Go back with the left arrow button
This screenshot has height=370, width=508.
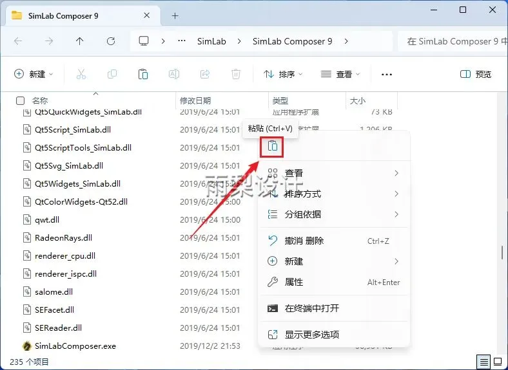pos(18,41)
